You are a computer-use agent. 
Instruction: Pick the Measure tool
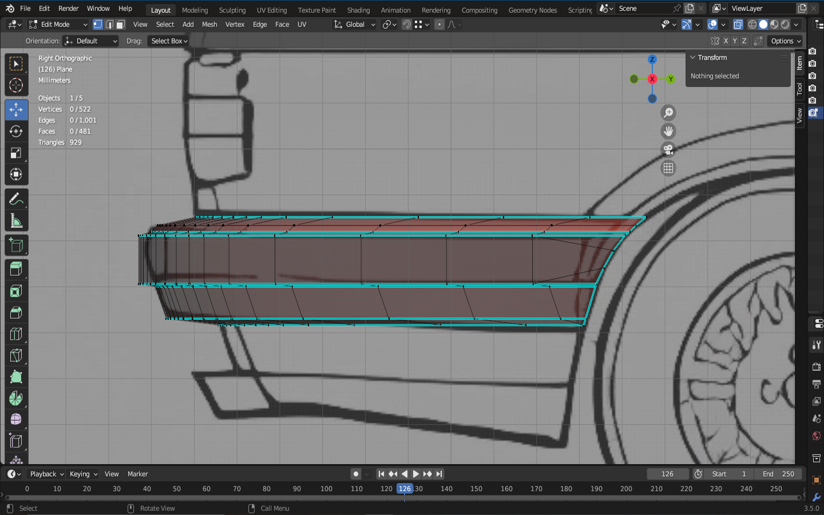pyautogui.click(x=16, y=221)
